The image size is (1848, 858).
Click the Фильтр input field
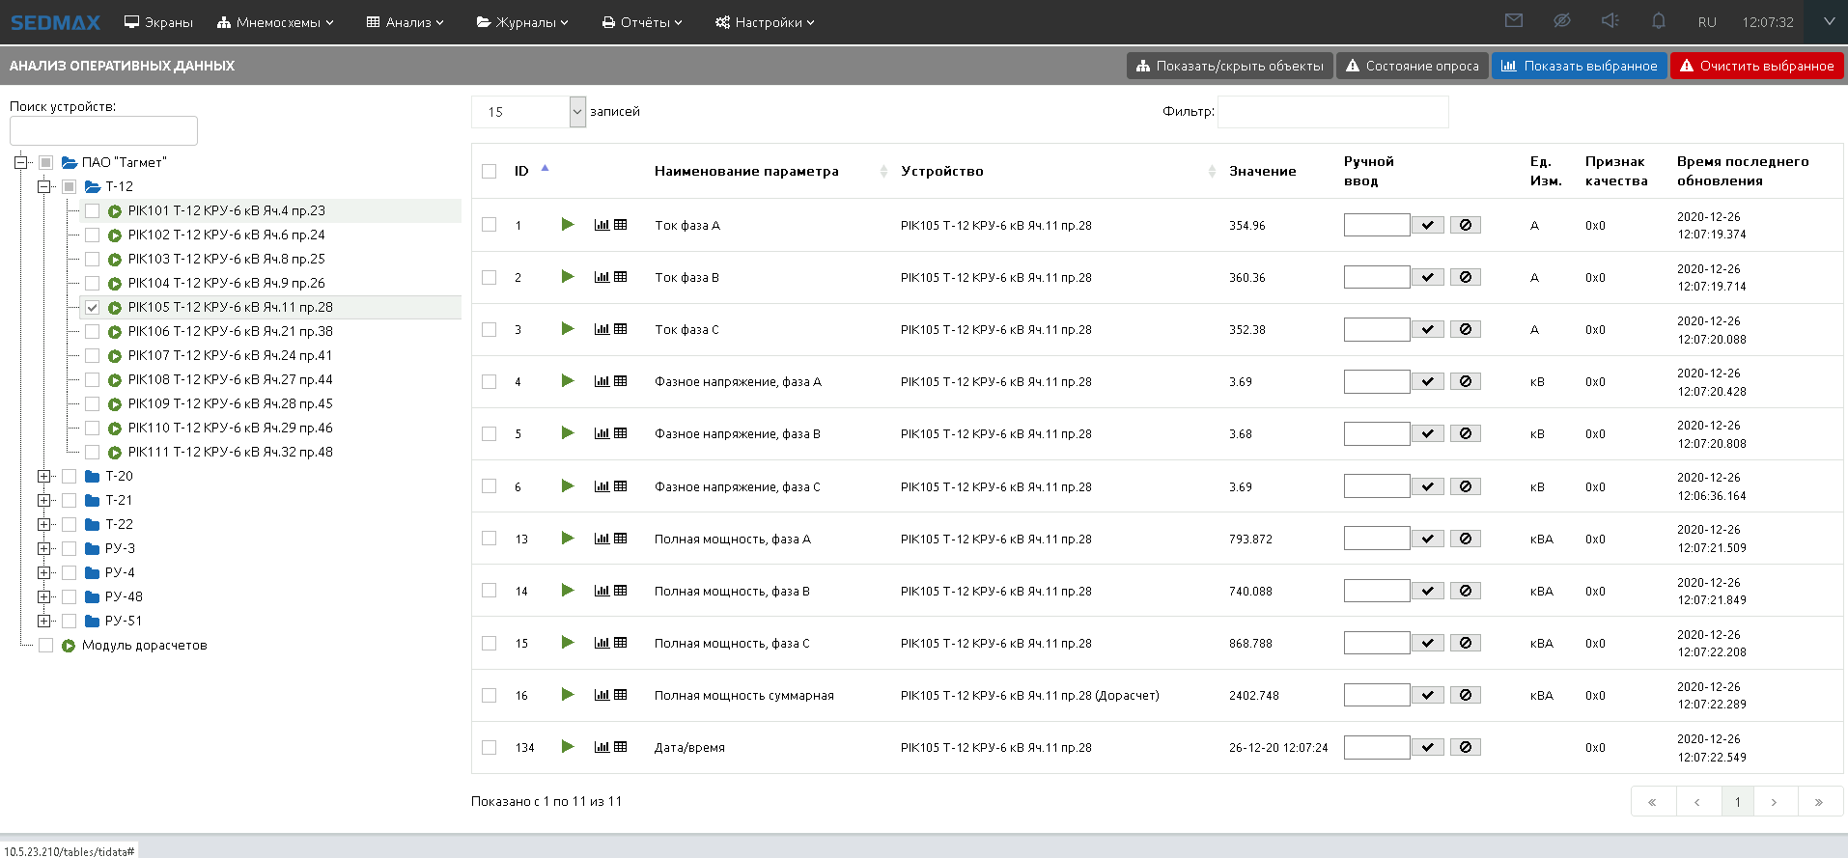[1332, 112]
